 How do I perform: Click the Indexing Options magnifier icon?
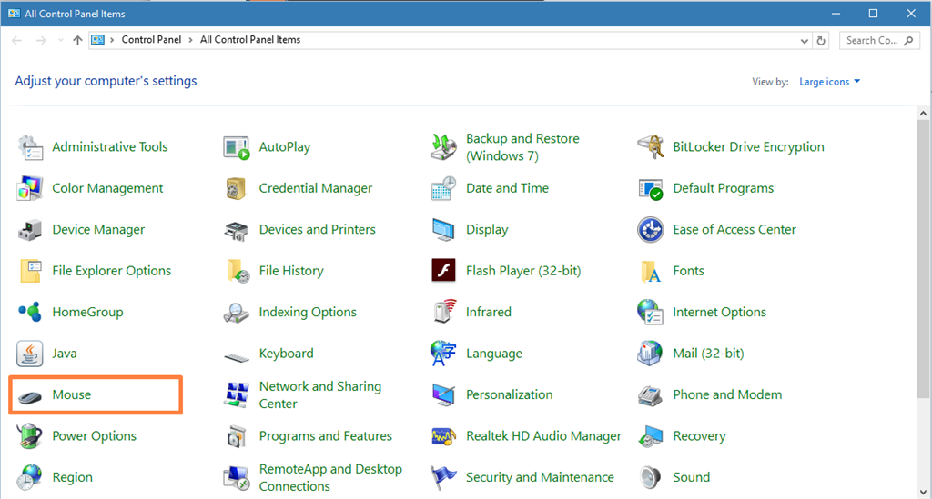[237, 313]
